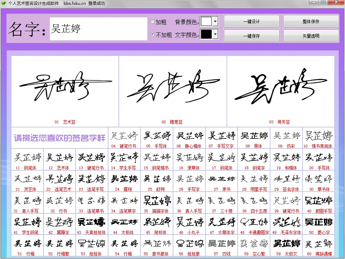Select the 58 空心繁 sample tile
This screenshot has width=345, height=259.
[x=254, y=246]
